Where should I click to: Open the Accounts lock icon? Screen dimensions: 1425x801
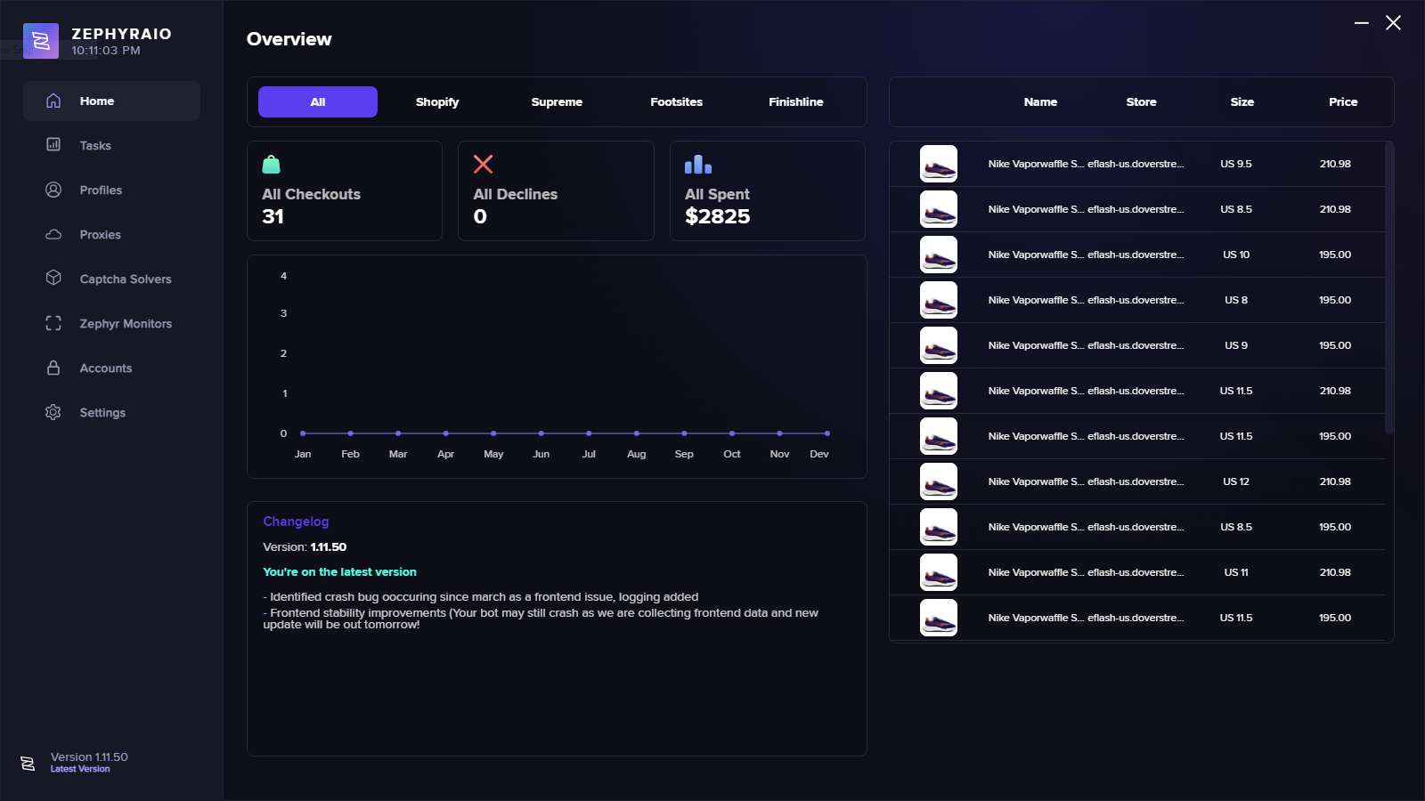click(x=53, y=368)
